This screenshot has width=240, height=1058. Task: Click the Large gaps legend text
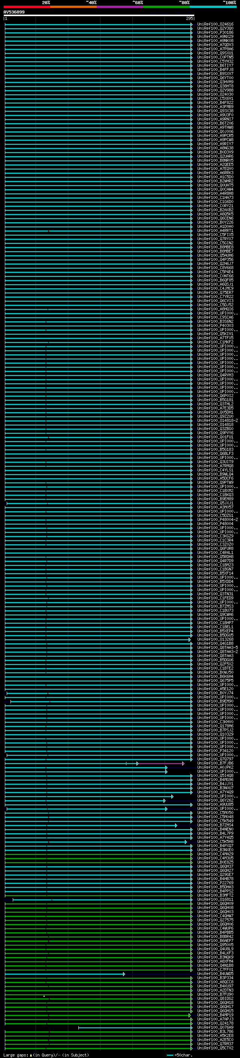coord(46,1055)
